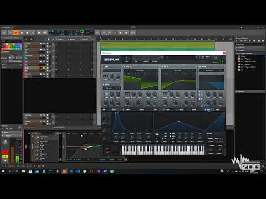Click the yellow solo button in mixer strip
Viewport: 266px width, 199px height.
[5, 156]
